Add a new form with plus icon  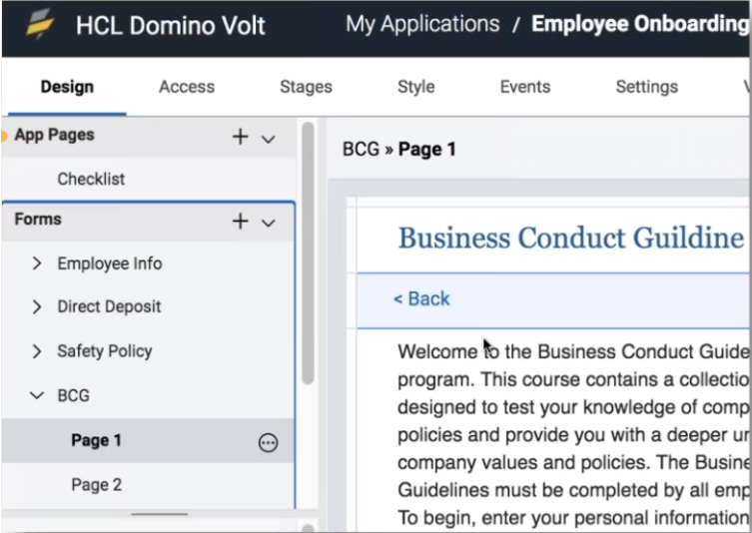coord(241,221)
